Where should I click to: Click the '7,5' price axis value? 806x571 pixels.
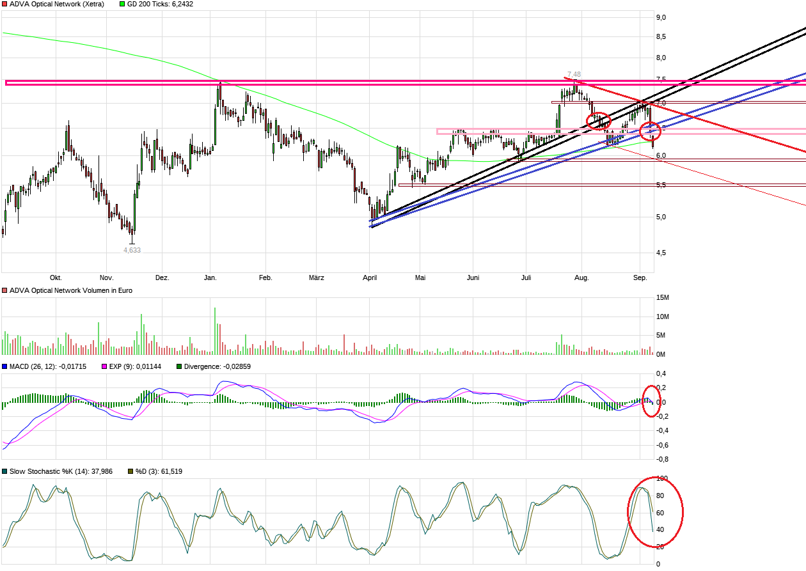[661, 79]
